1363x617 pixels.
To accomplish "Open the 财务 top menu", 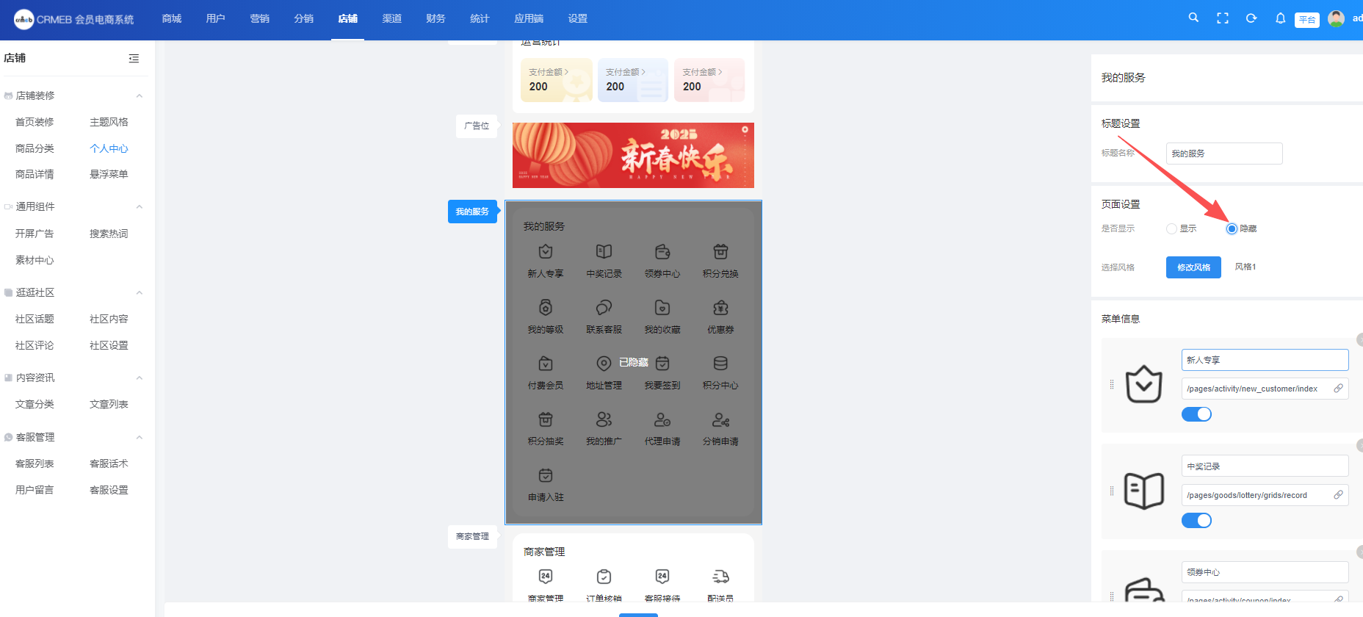I will 435,18.
